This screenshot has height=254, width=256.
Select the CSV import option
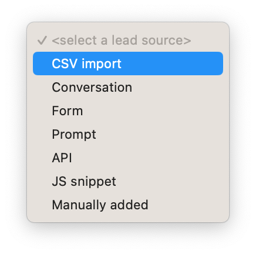click(x=128, y=63)
